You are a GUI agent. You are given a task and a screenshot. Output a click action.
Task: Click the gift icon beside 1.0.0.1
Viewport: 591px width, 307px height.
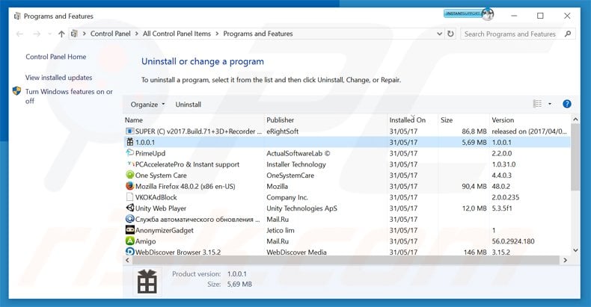tap(129, 142)
